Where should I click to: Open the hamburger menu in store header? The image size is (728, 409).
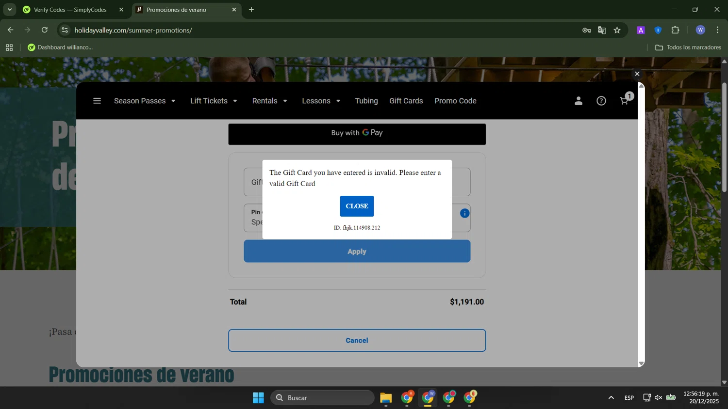coord(97,101)
